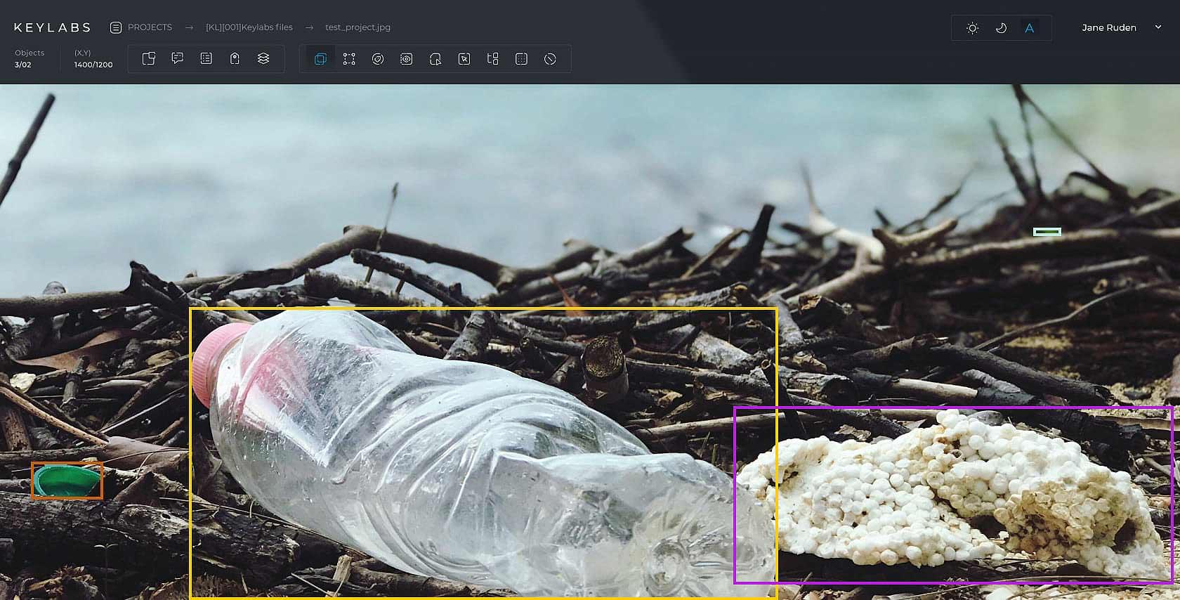1180x600 pixels.
Task: Select the small green rectangle annotation
Action: point(1047,232)
